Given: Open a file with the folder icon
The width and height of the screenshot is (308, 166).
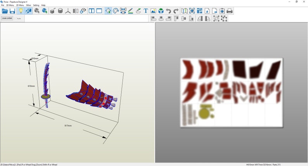Looking at the screenshot, I should [x=5, y=11].
